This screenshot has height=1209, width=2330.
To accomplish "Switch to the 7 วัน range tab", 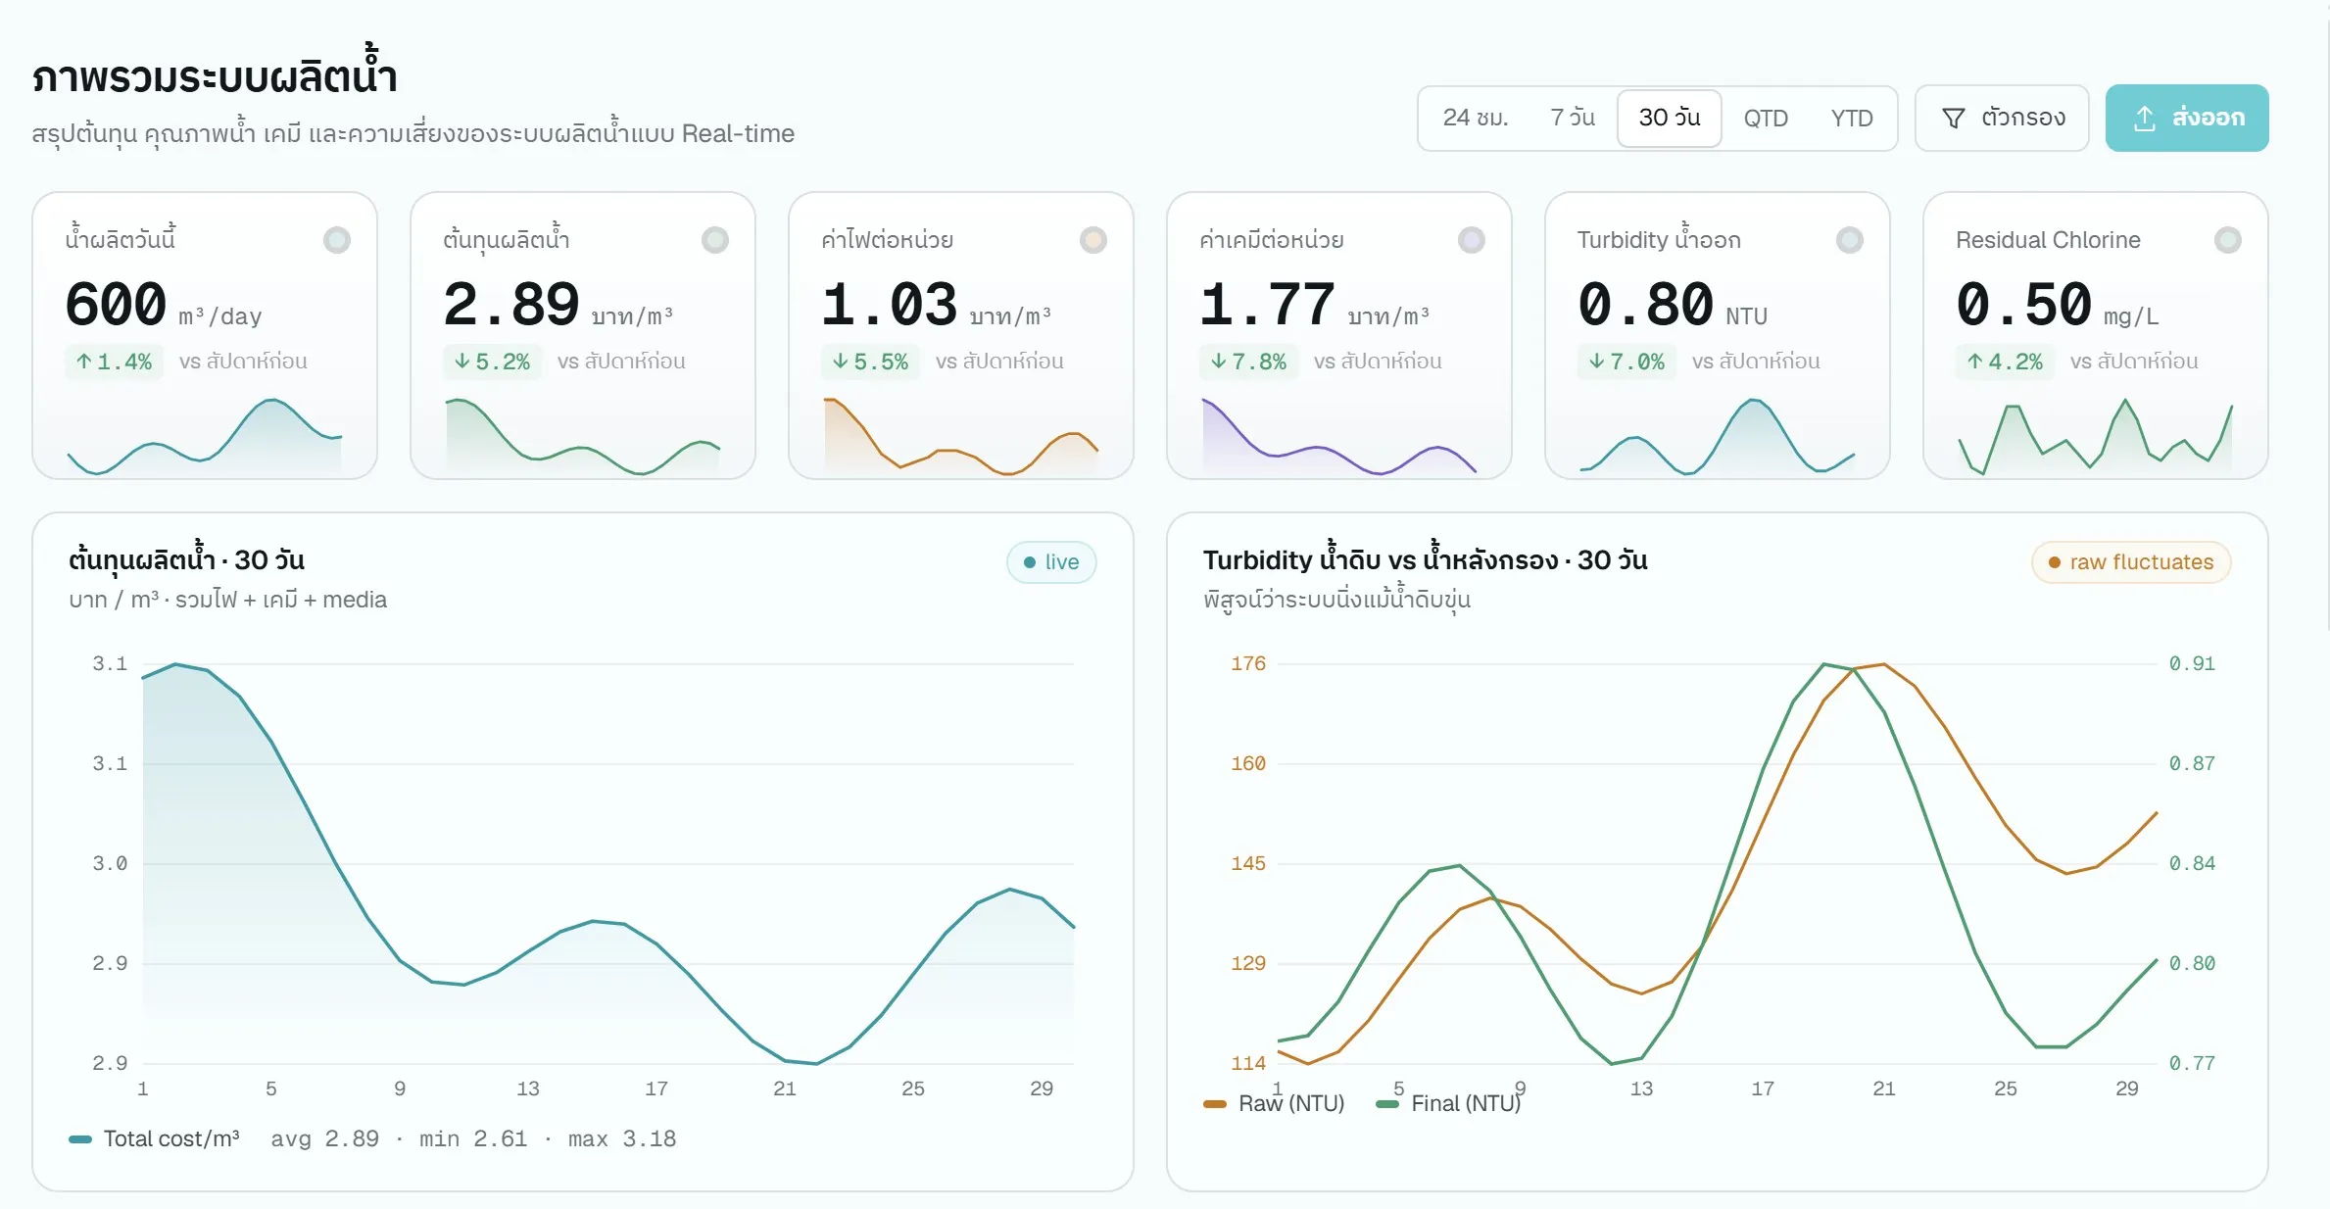I will tap(1572, 118).
